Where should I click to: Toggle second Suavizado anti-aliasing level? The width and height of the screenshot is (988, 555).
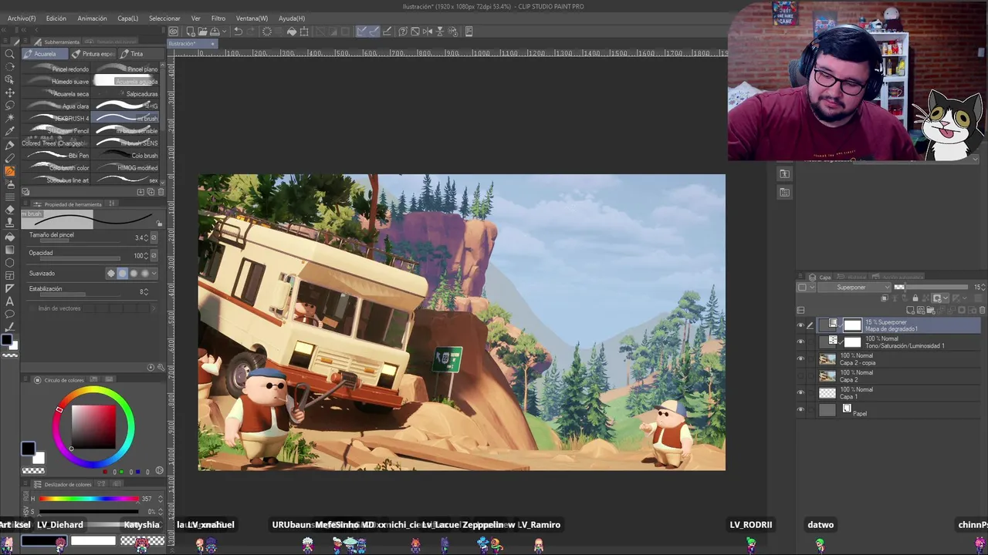point(122,274)
